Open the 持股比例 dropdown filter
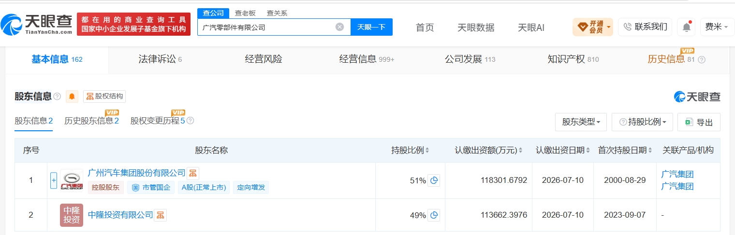This screenshot has width=735, height=235. pyautogui.click(x=642, y=122)
